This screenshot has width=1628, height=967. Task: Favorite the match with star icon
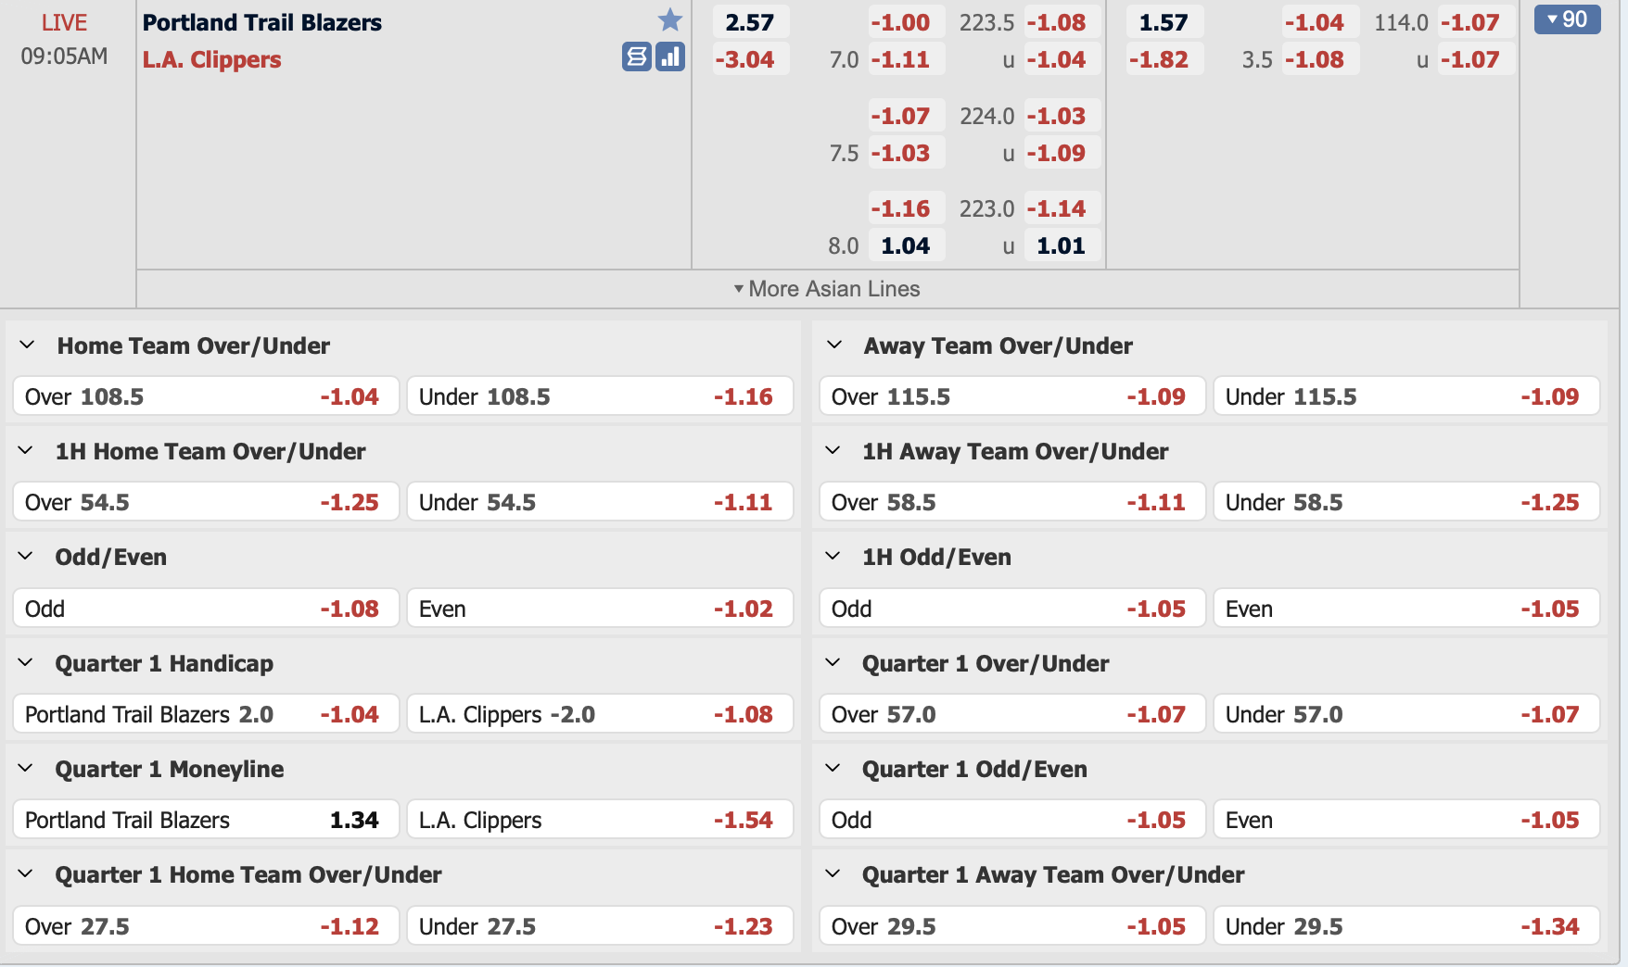[x=670, y=19]
